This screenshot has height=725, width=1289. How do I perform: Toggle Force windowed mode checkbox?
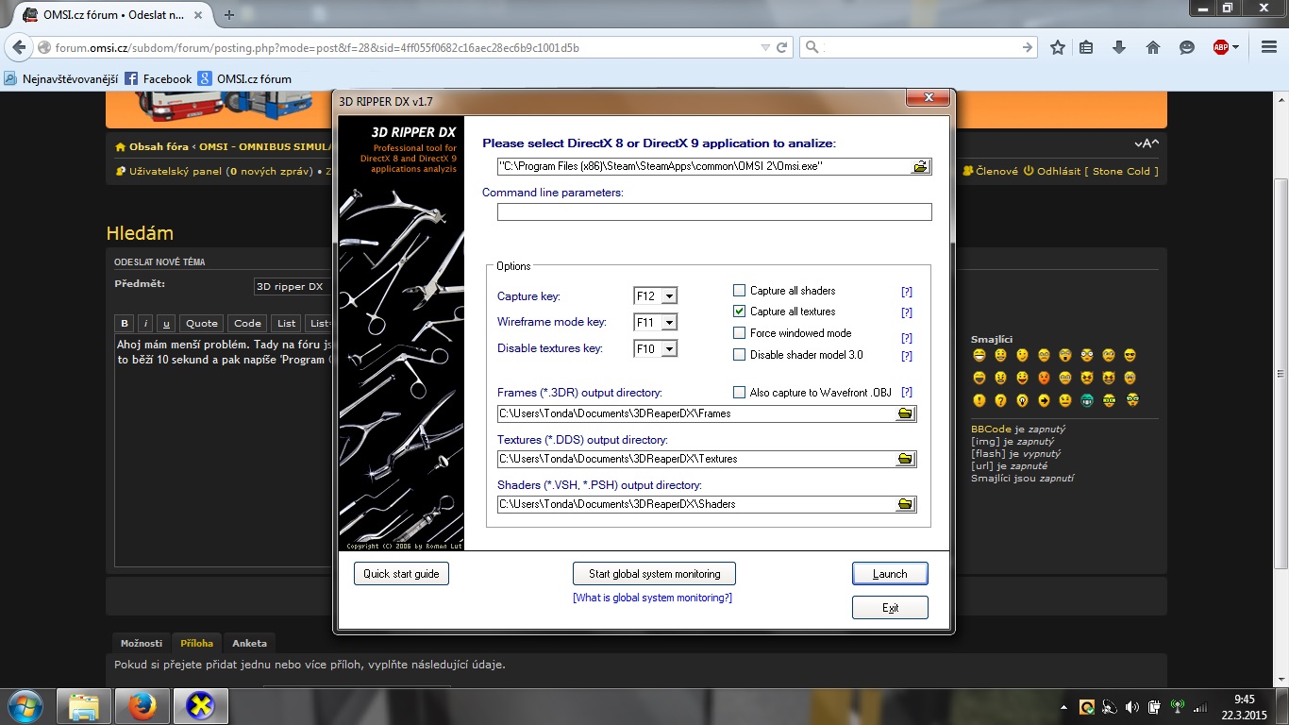pos(740,333)
